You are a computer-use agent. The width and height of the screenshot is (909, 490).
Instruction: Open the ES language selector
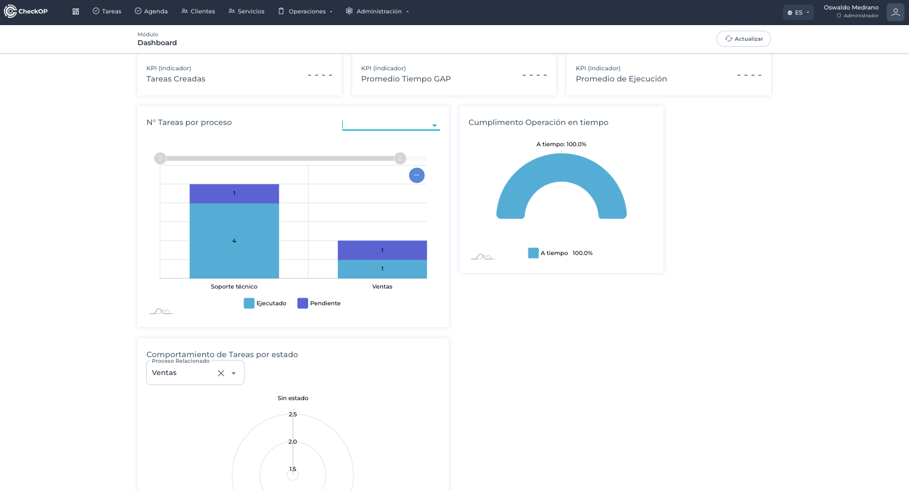[x=798, y=12]
